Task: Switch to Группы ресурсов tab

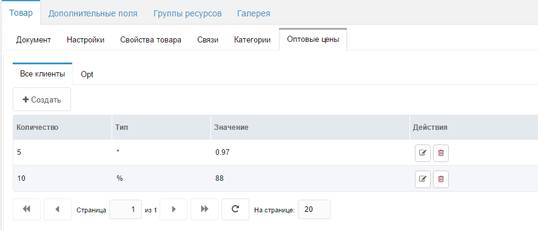Action: [x=187, y=14]
